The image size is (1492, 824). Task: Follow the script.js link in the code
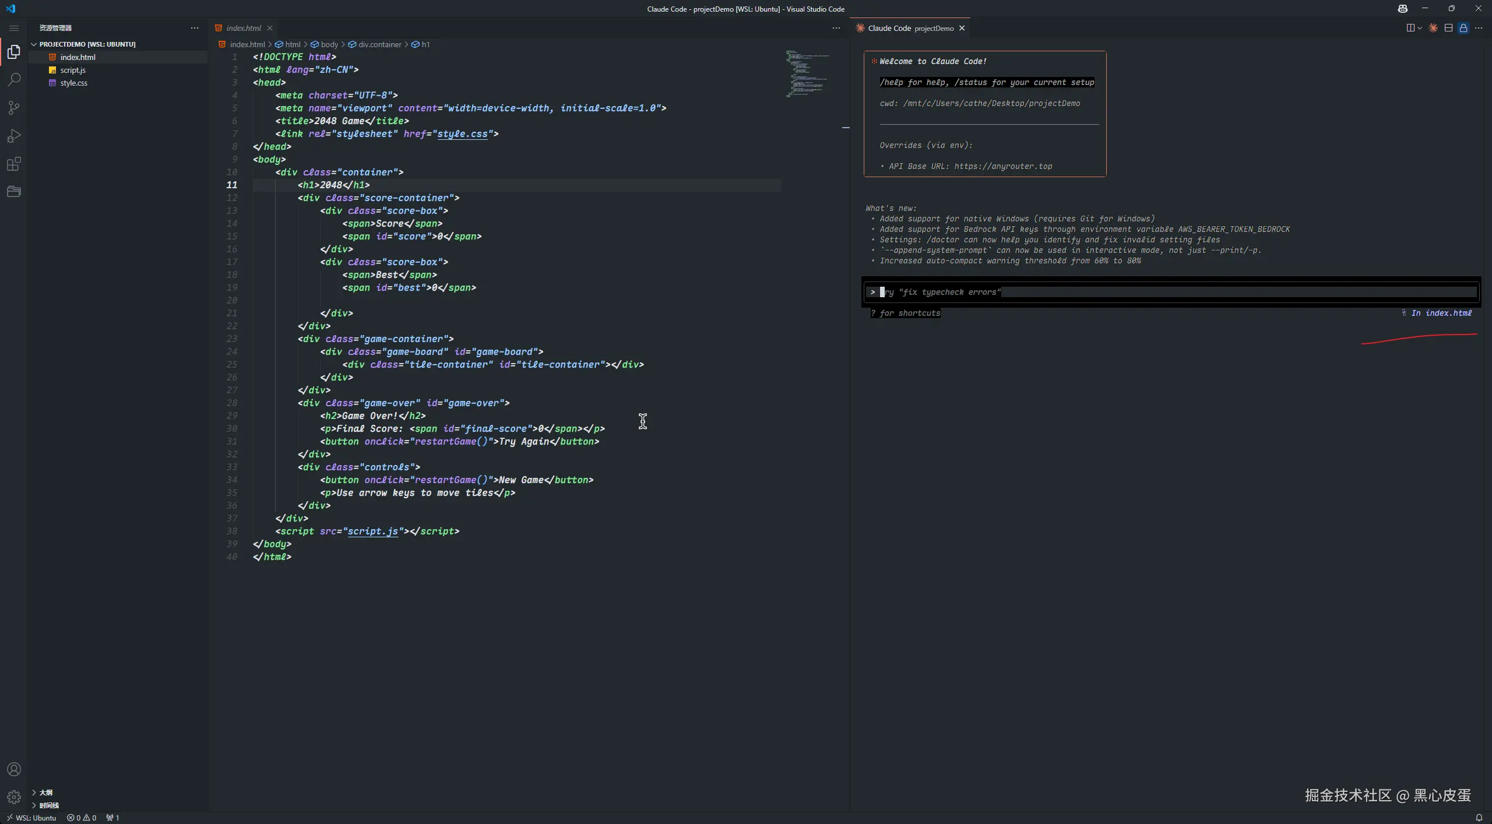[373, 531]
